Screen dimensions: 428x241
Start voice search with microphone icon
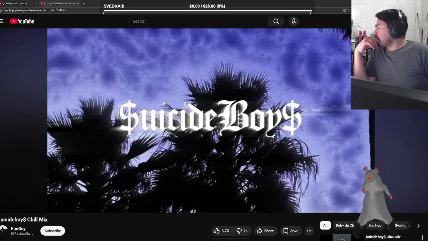pyautogui.click(x=294, y=21)
